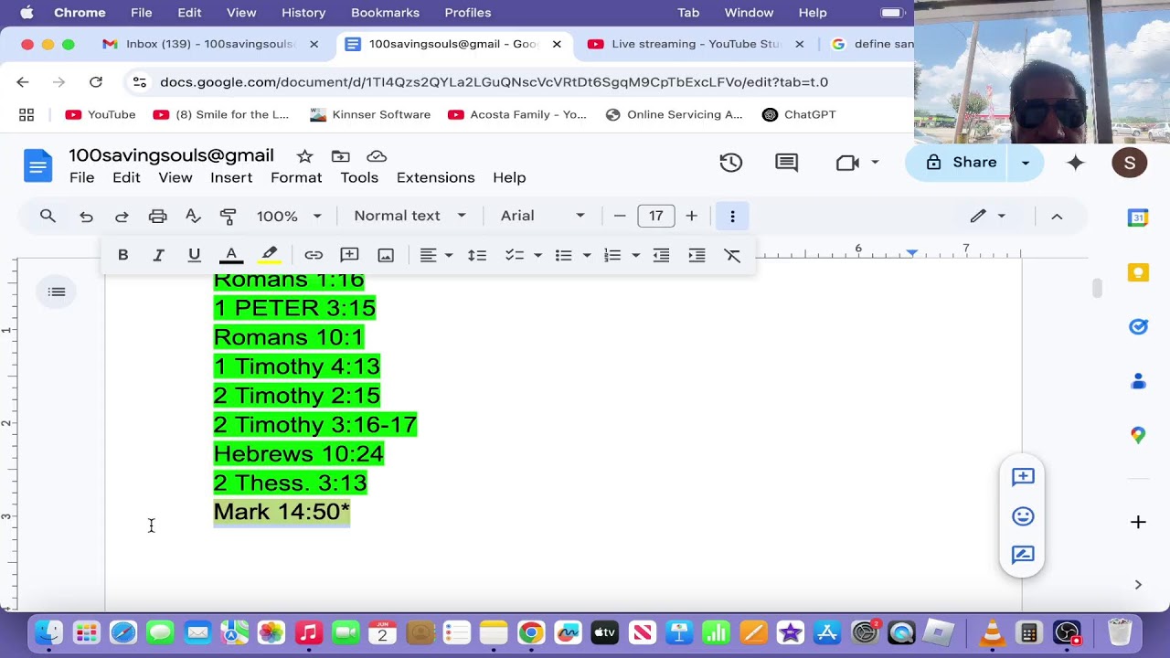Run spelling and grammar check
Viewport: 1170px width, 658px height.
point(193,216)
